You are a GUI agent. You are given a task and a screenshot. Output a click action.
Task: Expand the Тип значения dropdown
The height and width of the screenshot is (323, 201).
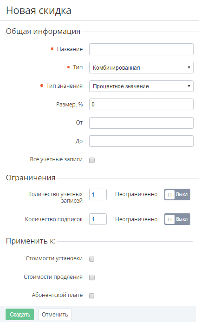pyautogui.click(x=141, y=86)
